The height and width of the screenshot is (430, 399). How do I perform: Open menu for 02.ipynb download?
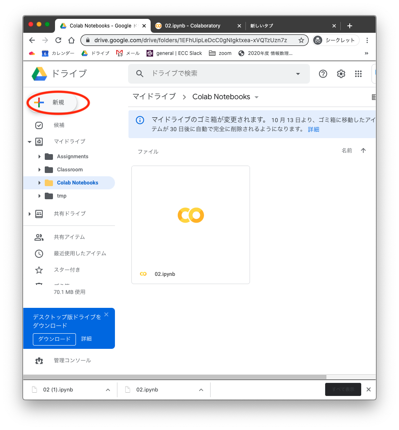[201, 390]
